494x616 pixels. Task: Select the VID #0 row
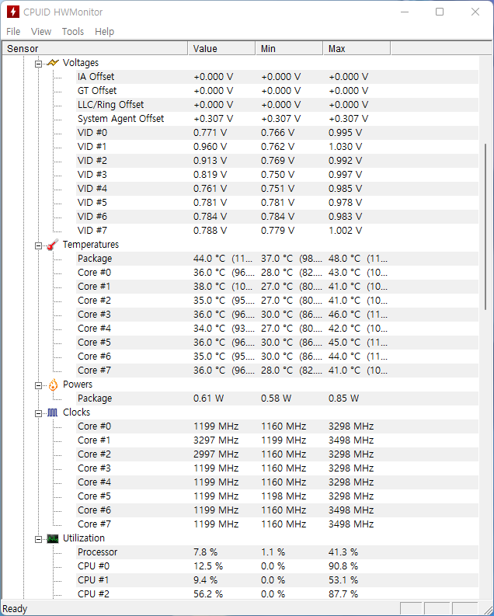coord(277,133)
